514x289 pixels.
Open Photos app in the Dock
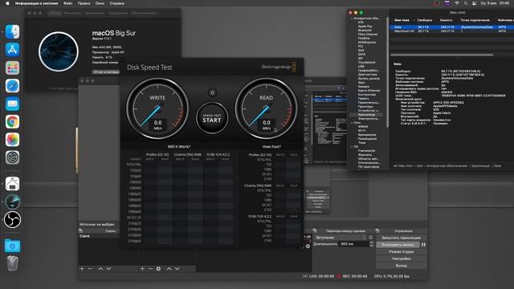[13, 140]
